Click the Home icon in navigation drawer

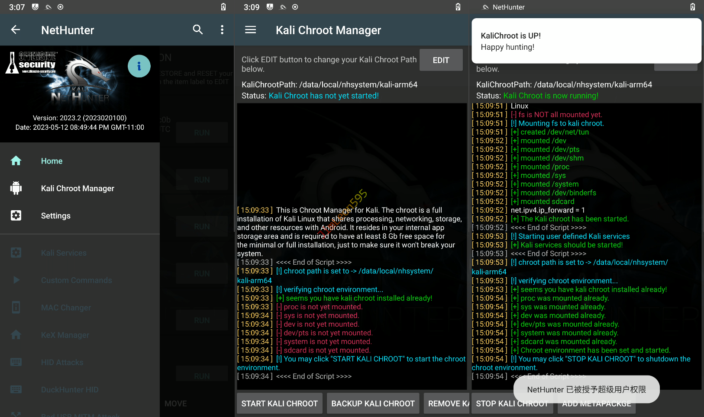pos(16,161)
